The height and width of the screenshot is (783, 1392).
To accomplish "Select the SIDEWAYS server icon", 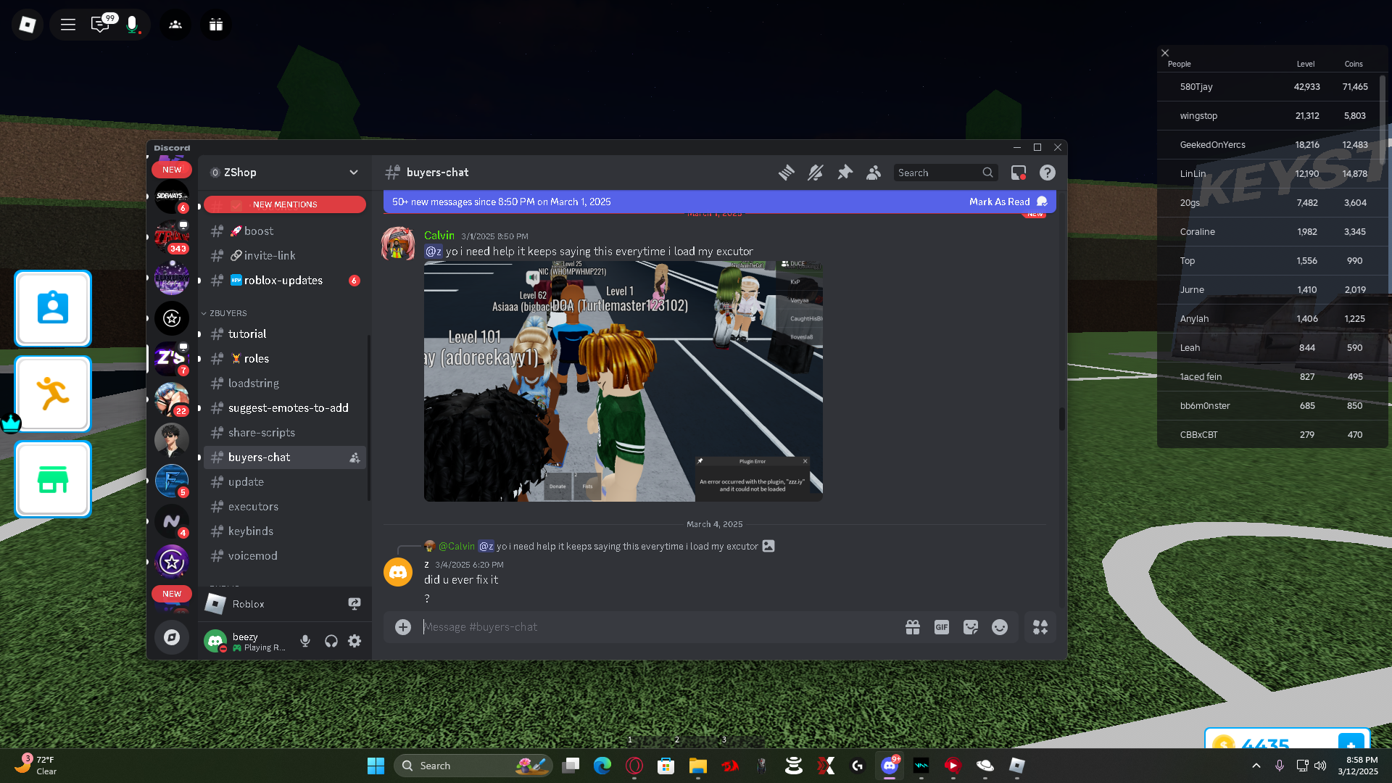I will point(172,196).
